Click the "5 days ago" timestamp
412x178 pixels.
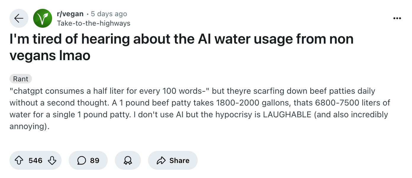click(x=109, y=14)
